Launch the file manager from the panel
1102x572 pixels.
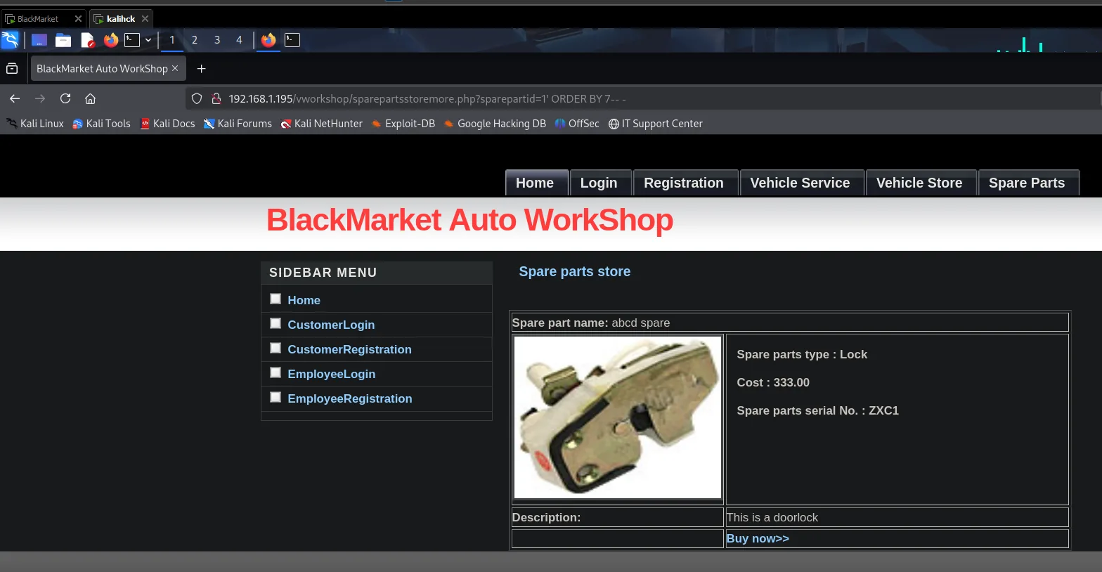tap(63, 40)
